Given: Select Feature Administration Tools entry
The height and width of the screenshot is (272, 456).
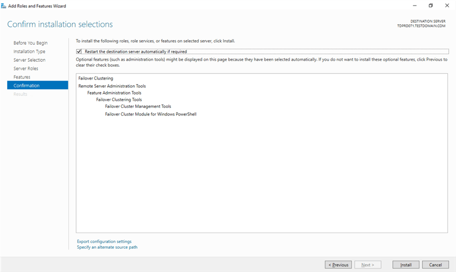Looking at the screenshot, I should click(115, 93).
